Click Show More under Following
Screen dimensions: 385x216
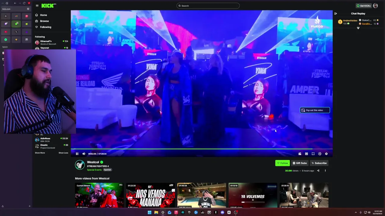40,153
